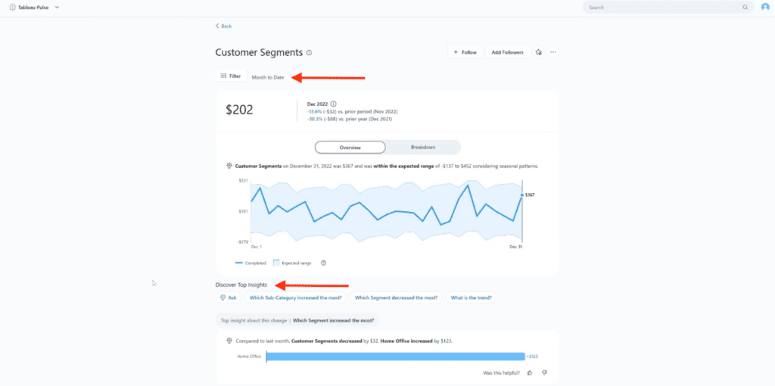Open the user profile avatar
The image size is (775, 386).
[x=765, y=8]
